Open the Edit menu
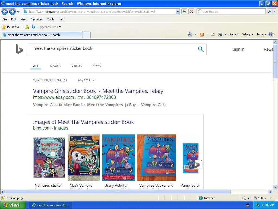This screenshot has height=209, width=278. click(14, 19)
